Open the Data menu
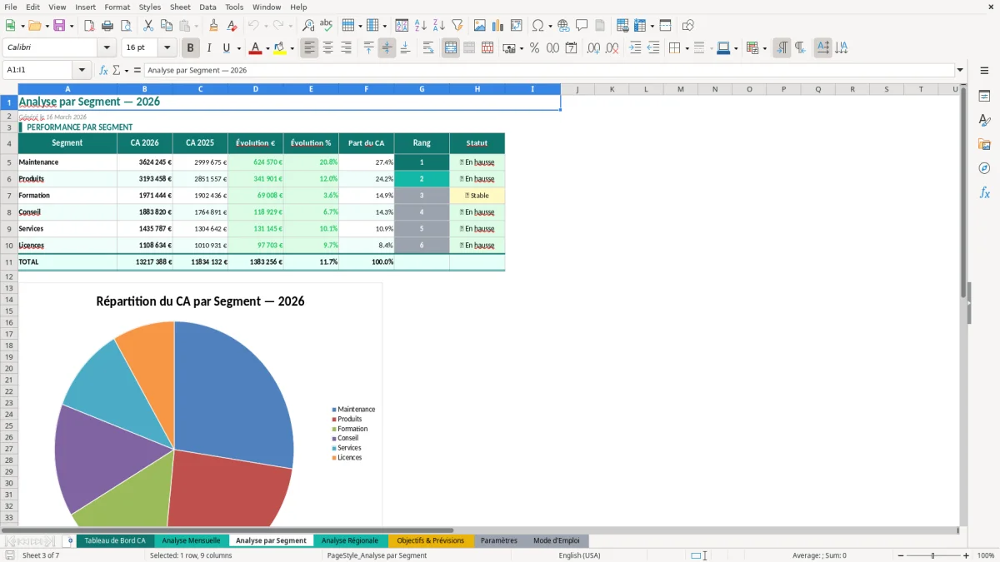Viewport: 1000px width, 562px height. click(x=207, y=7)
